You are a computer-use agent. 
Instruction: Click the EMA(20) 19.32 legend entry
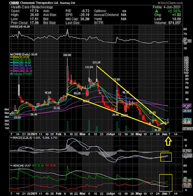[x=20, y=63]
